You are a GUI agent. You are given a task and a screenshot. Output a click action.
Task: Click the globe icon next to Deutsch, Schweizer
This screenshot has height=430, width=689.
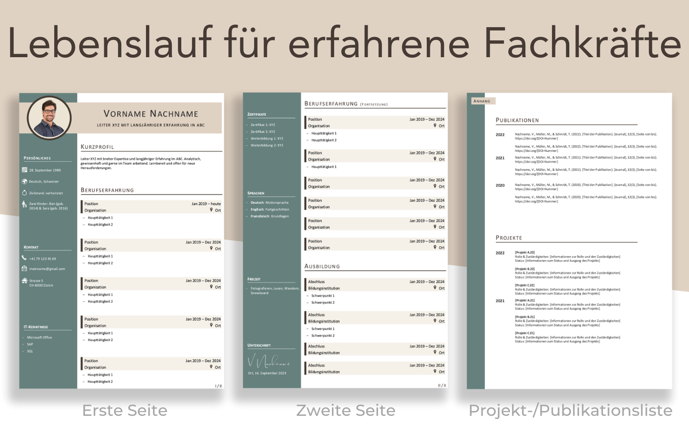click(x=24, y=181)
